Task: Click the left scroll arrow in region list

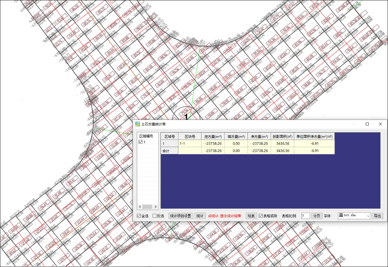Action: 140,207
